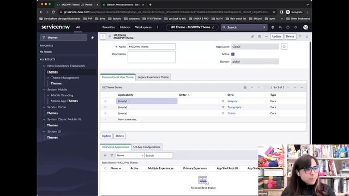349x196 pixels.
Task: Delete the Typography row with X icon
Action: tap(105, 107)
